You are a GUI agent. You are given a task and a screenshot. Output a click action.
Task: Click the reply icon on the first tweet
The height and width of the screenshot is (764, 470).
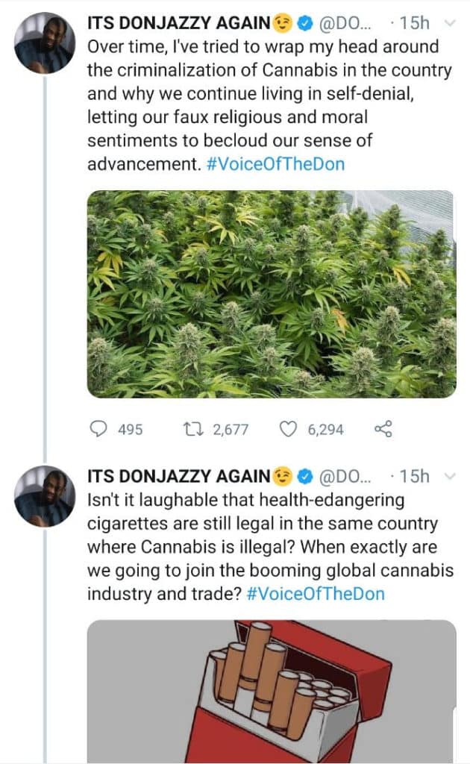tap(99, 429)
